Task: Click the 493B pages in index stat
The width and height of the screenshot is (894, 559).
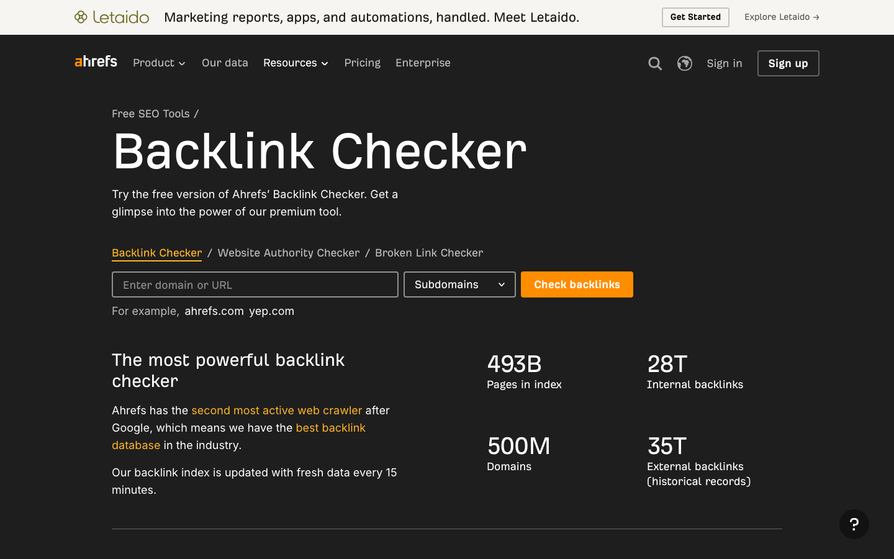Action: pyautogui.click(x=525, y=372)
